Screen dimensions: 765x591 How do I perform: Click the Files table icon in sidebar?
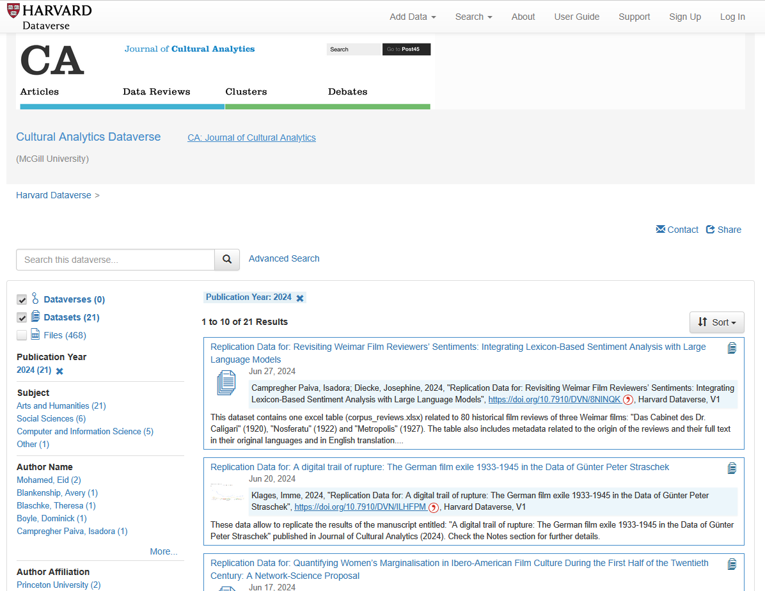(36, 335)
